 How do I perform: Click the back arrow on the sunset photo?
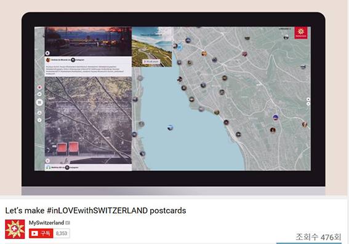tap(47, 53)
